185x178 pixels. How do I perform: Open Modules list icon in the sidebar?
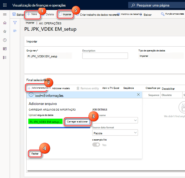5,57
